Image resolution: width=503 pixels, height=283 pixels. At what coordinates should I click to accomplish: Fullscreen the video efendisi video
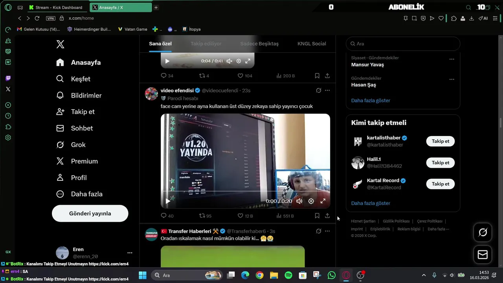tap(323, 201)
